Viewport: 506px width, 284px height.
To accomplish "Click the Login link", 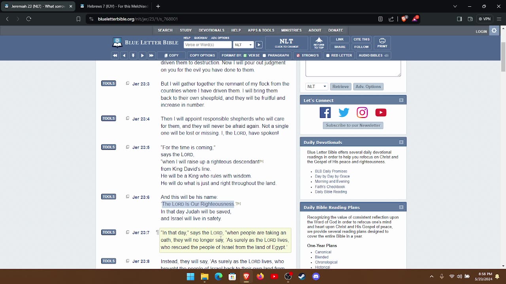I will [x=481, y=32].
